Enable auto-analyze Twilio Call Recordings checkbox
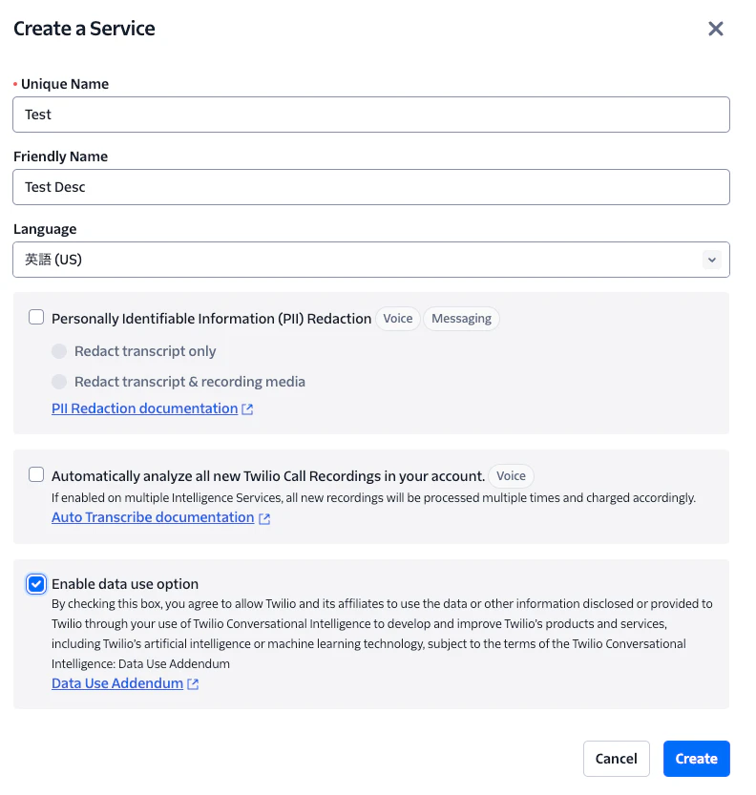The image size is (756, 795). pos(36,474)
